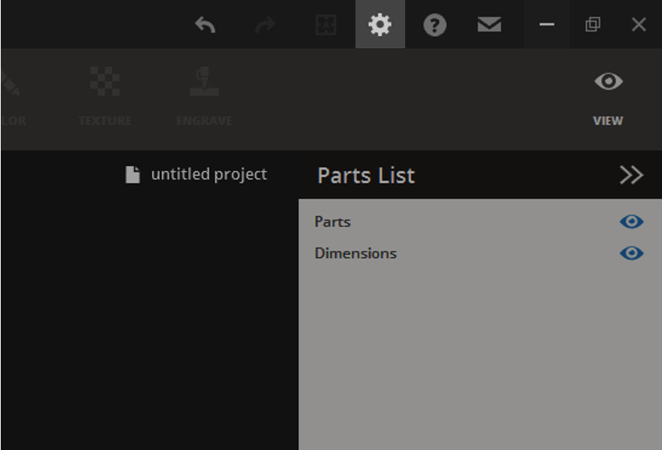Click the Parts List header title
The width and height of the screenshot is (662, 450).
point(365,175)
